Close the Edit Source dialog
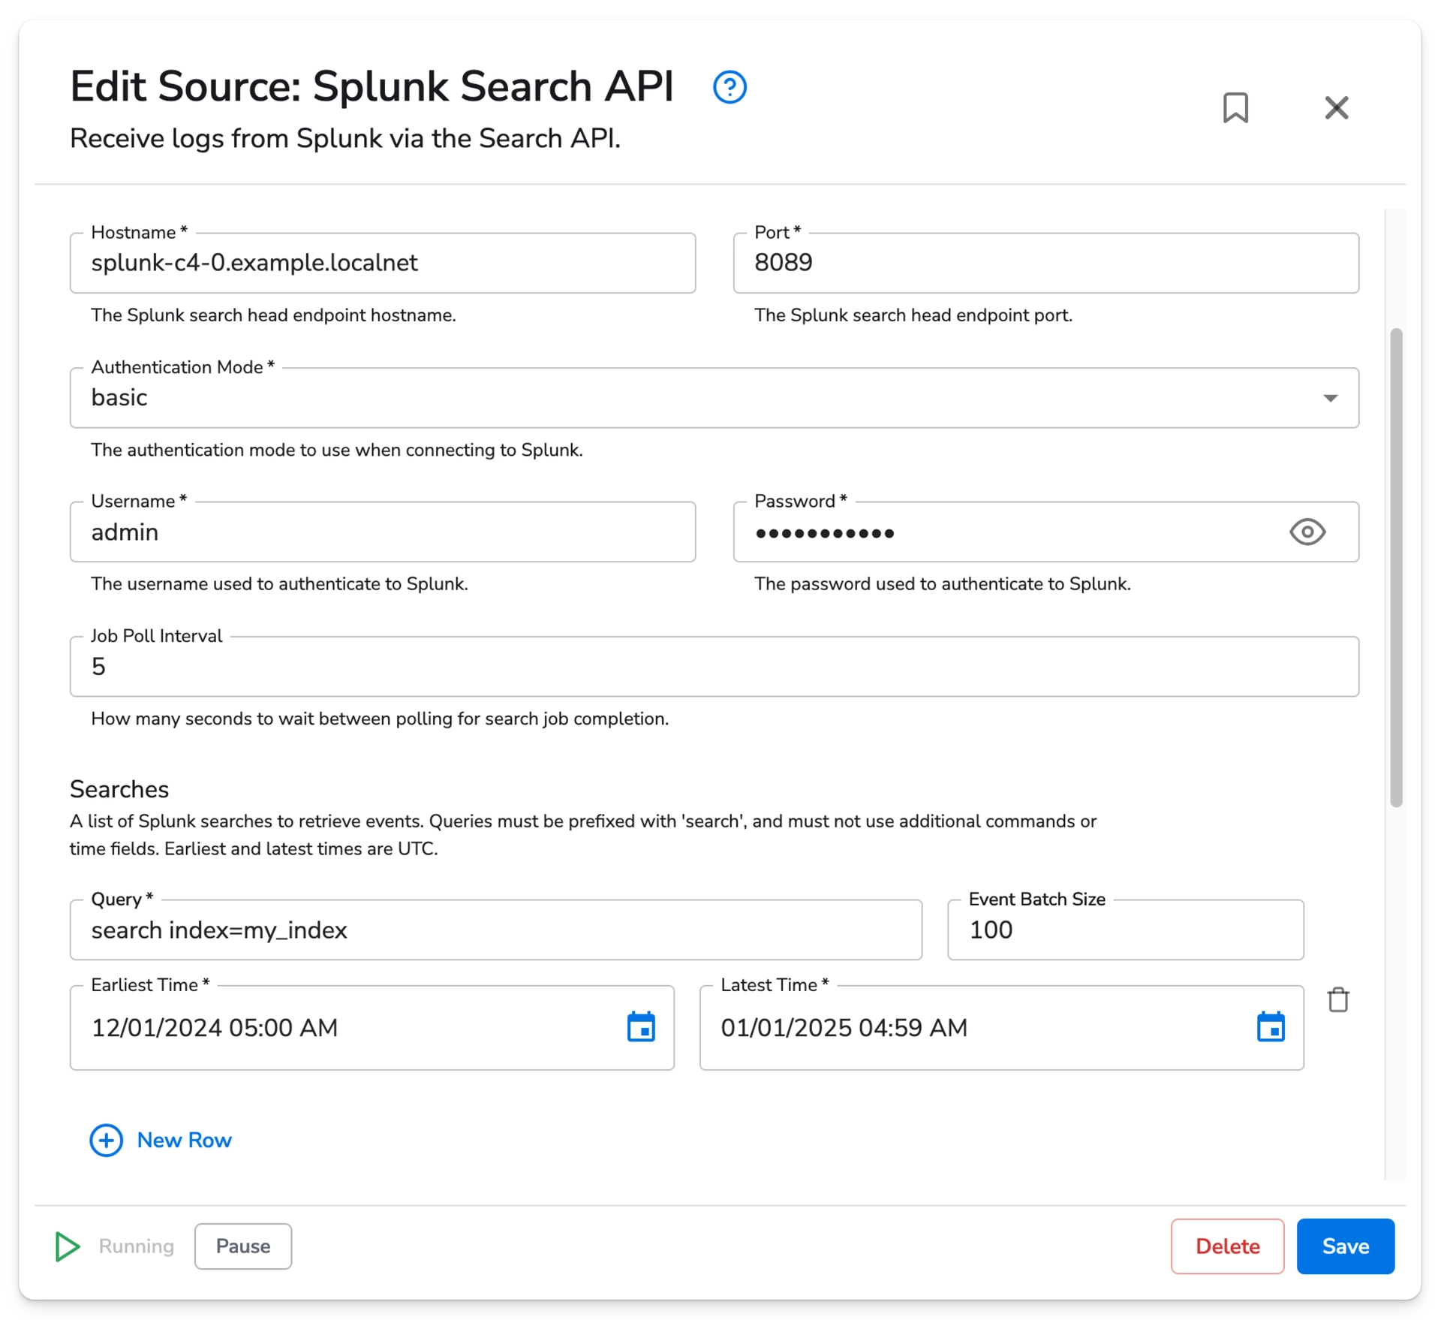 click(x=1337, y=107)
